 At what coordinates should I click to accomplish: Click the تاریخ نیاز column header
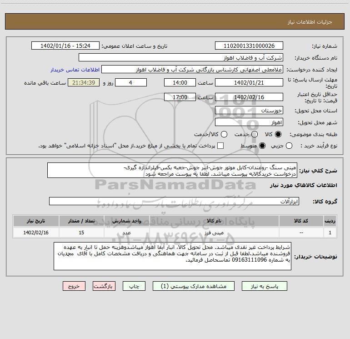pos(36,221)
